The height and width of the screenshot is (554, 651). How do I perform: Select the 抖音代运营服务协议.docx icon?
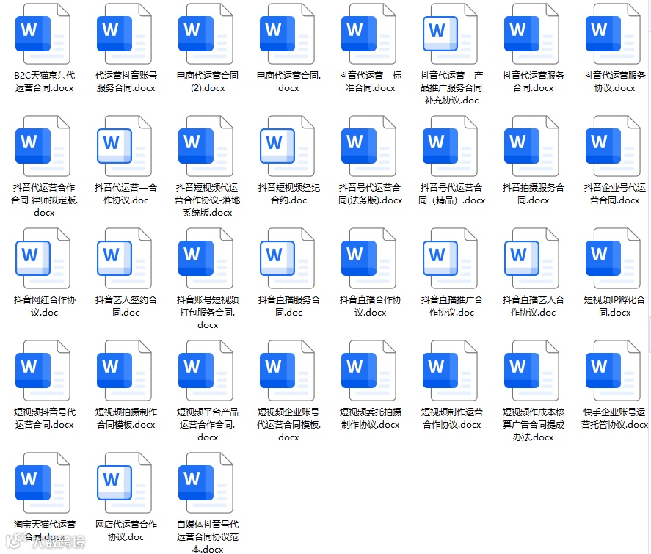(x=612, y=34)
